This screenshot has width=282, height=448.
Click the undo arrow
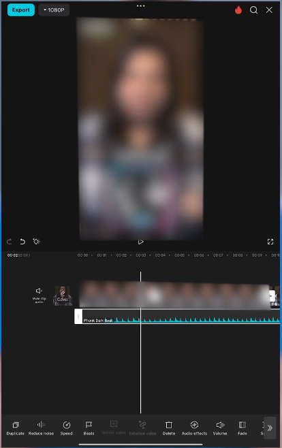(22, 242)
